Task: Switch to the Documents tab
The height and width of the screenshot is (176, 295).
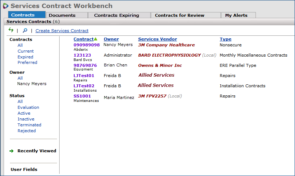Action: pyautogui.click(x=62, y=15)
